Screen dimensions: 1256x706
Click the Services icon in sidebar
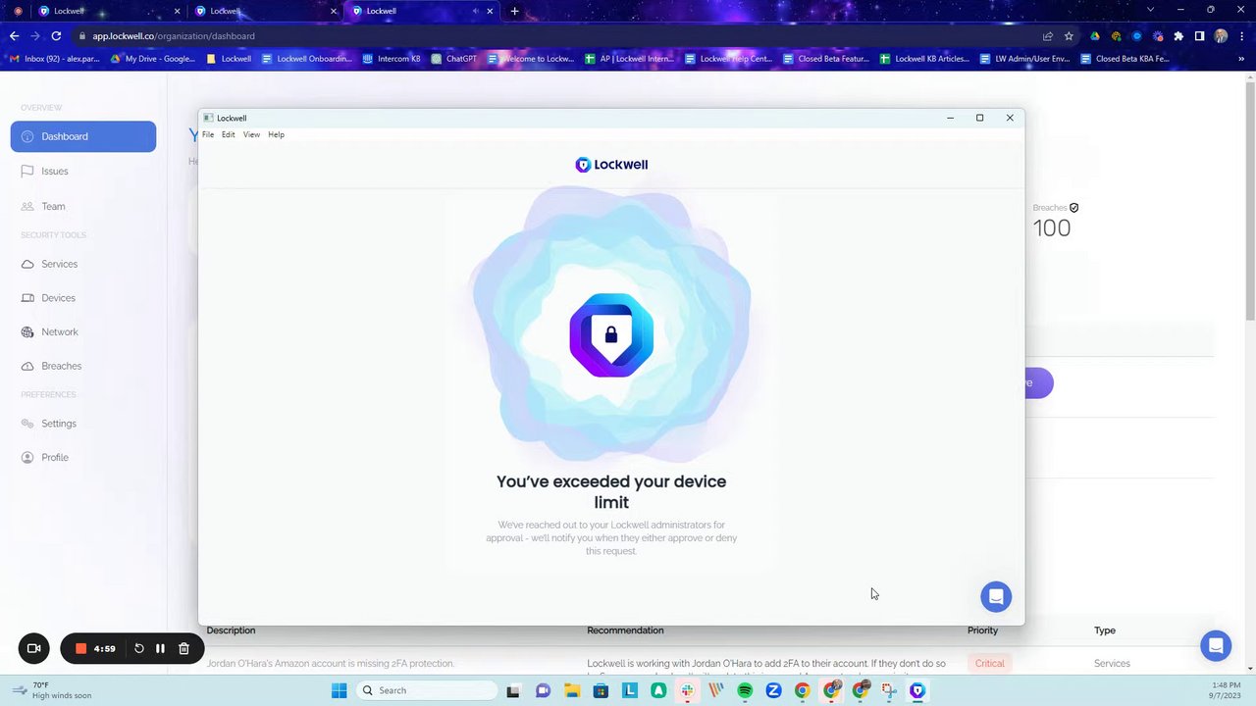click(27, 264)
